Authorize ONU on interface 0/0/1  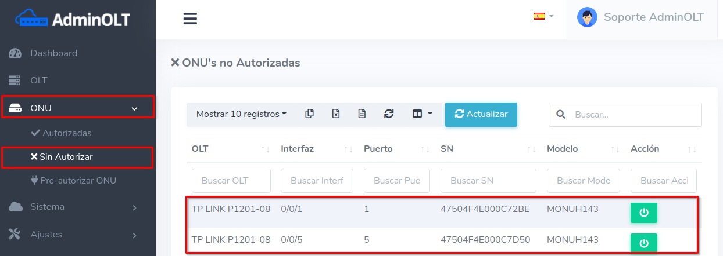click(x=643, y=213)
